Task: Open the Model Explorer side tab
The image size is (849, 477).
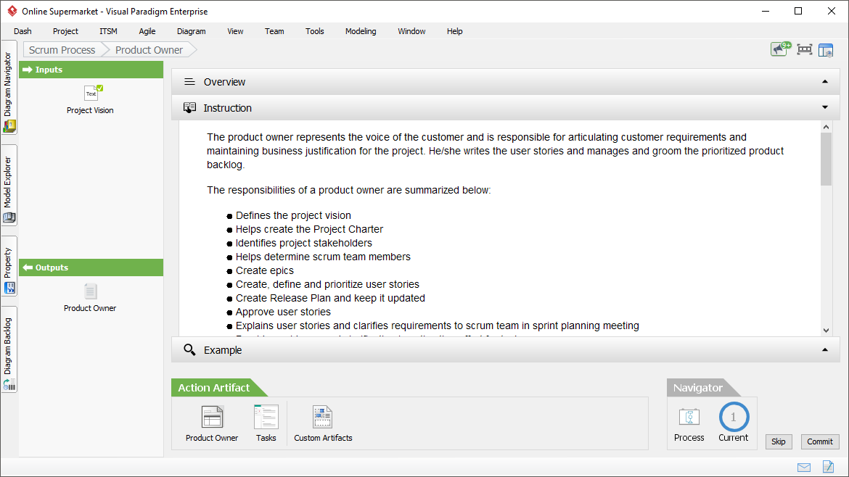Action: coord(9,185)
